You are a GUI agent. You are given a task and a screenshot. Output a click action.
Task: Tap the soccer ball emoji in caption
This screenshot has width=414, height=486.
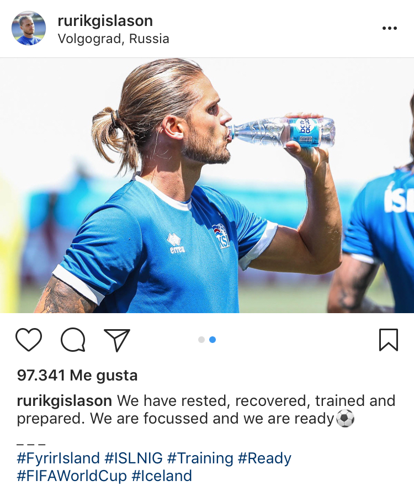coord(345,419)
